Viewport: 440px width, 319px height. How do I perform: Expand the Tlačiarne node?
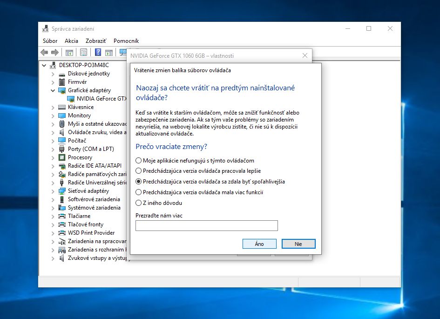click(x=53, y=216)
